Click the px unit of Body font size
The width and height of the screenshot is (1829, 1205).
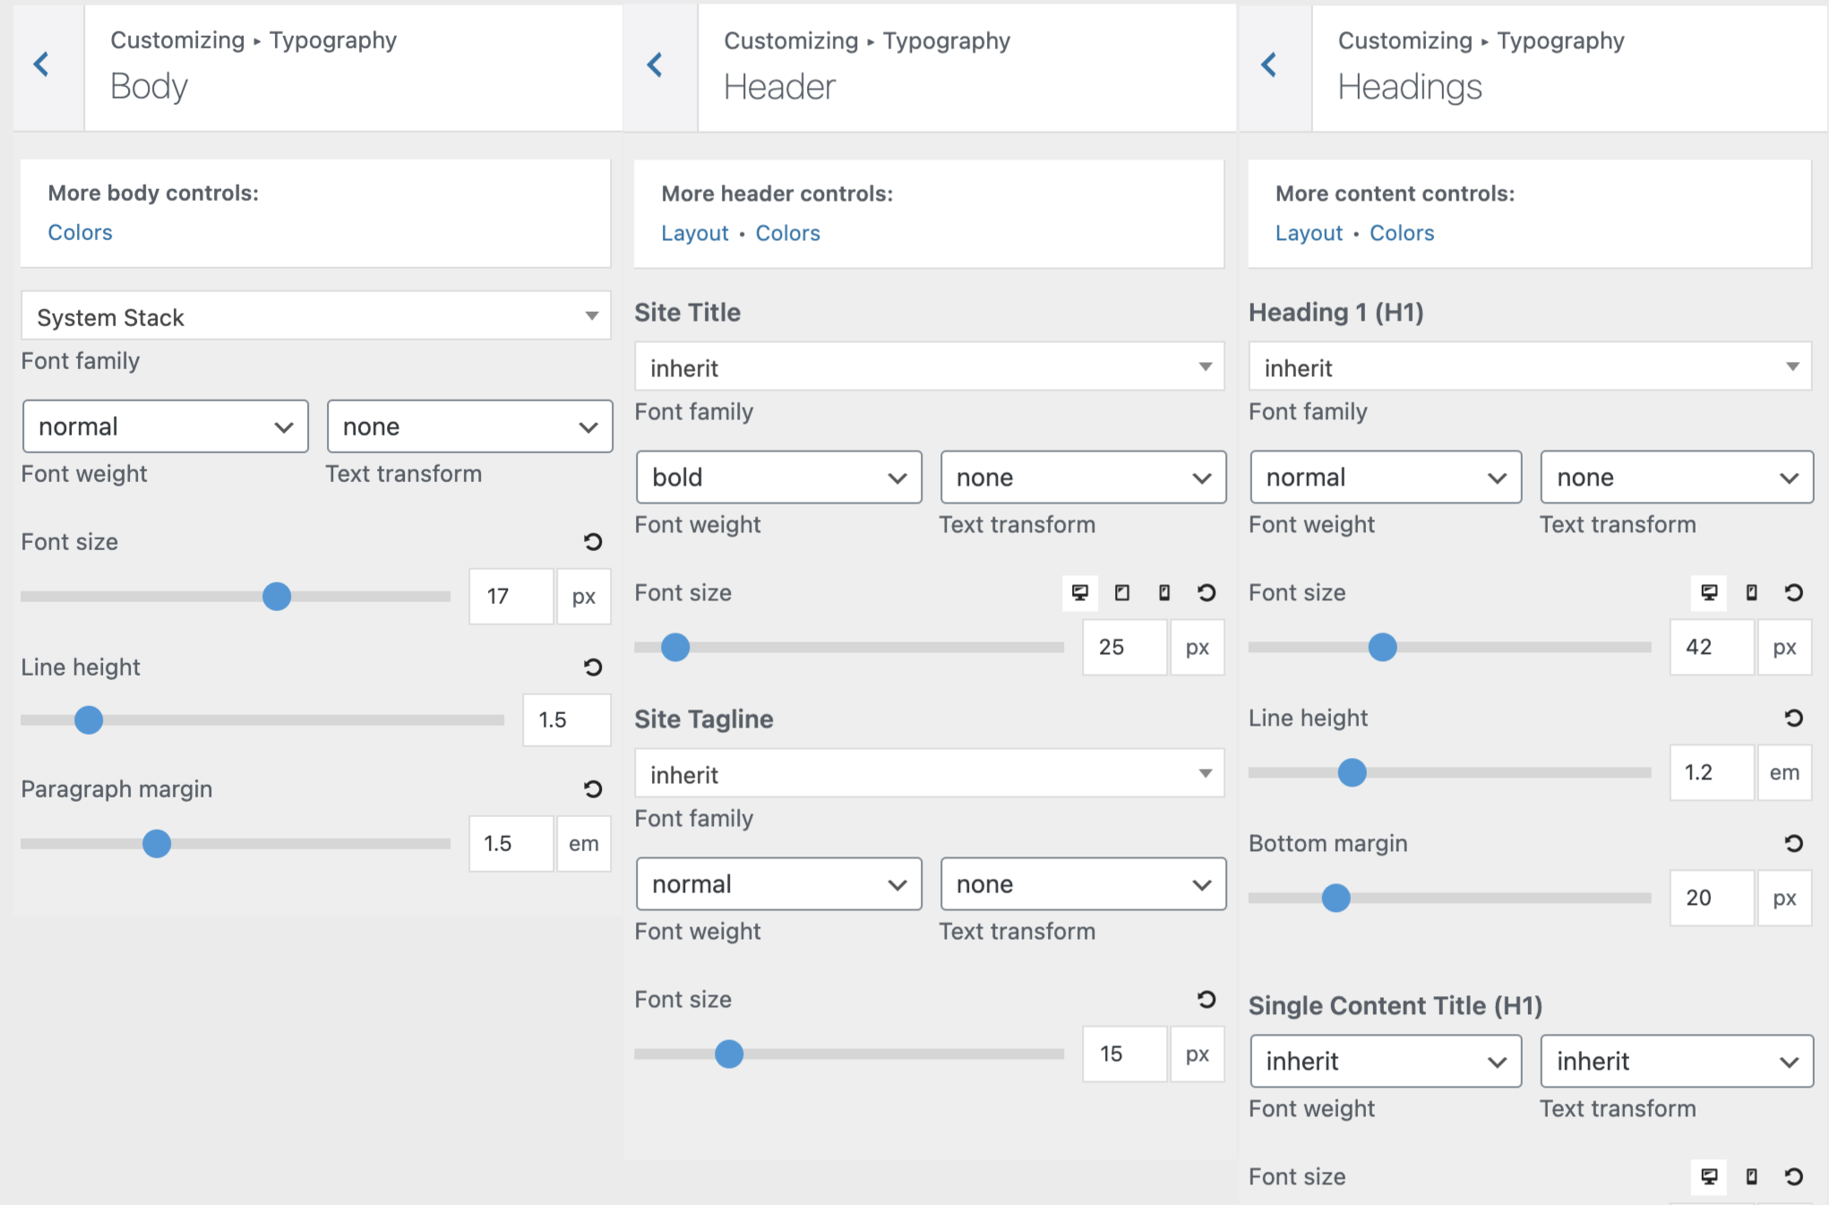pyautogui.click(x=584, y=597)
